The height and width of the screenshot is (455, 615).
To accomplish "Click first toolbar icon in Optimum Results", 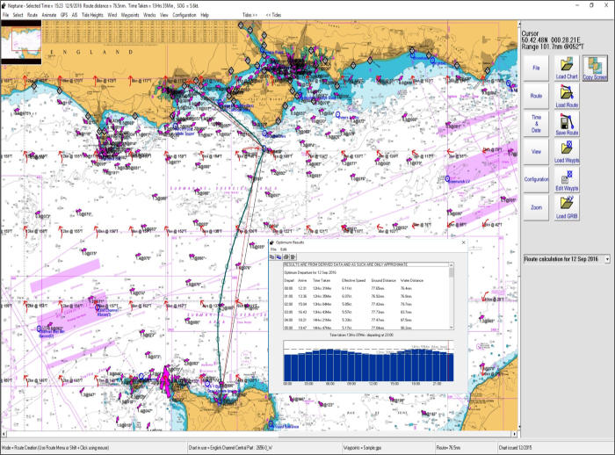I will pyautogui.click(x=273, y=256).
